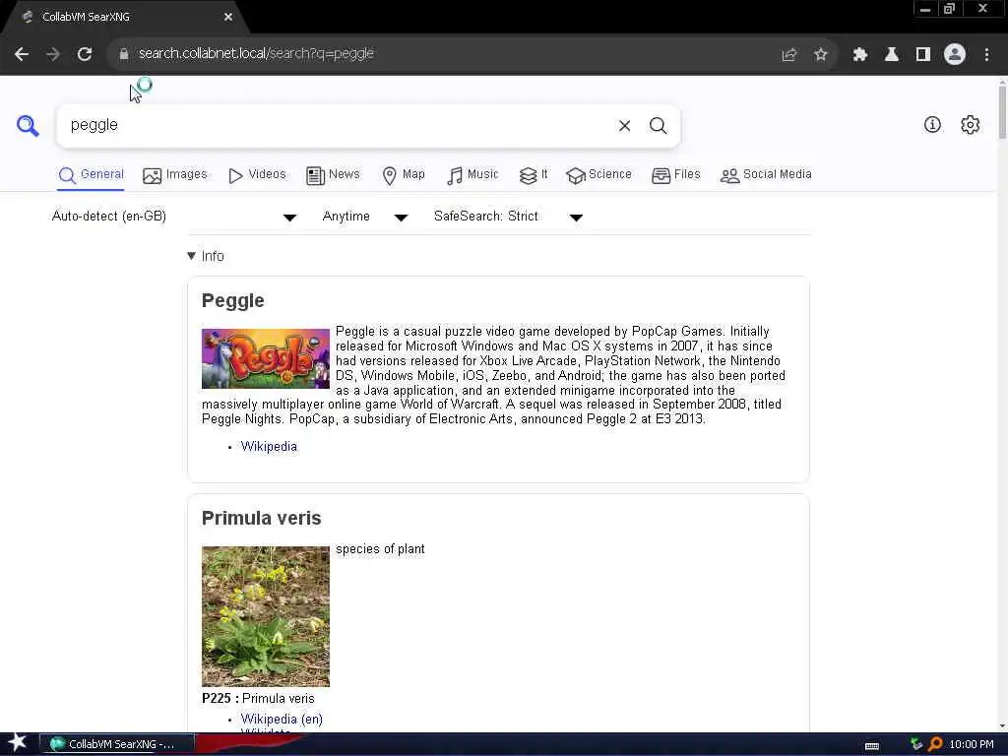Open the SafeSearch: Strict dropdown
This screenshot has height=756, width=1008.
[x=508, y=217]
